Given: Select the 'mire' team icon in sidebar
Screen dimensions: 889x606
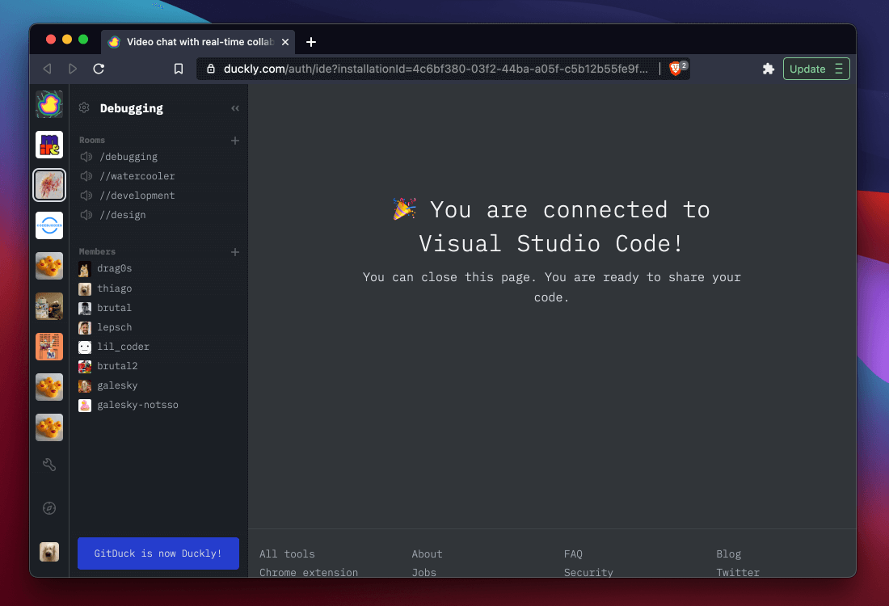Looking at the screenshot, I should click(49, 145).
